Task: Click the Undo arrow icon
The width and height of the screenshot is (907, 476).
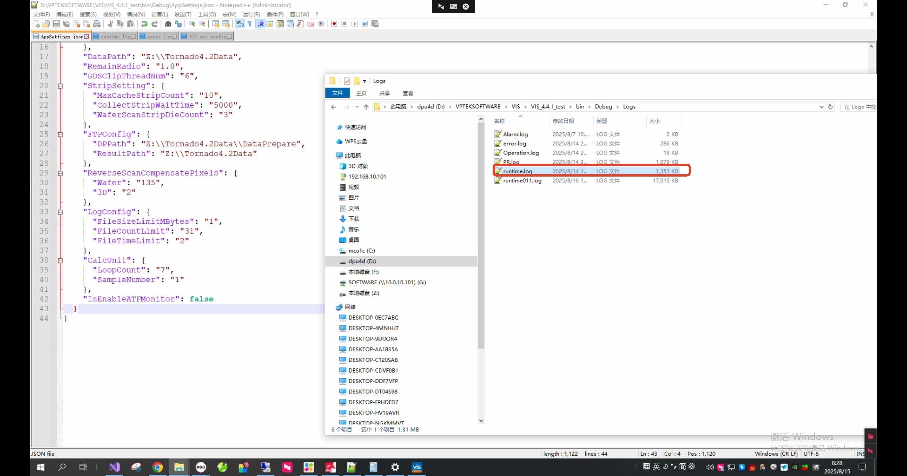Action: pyautogui.click(x=144, y=24)
